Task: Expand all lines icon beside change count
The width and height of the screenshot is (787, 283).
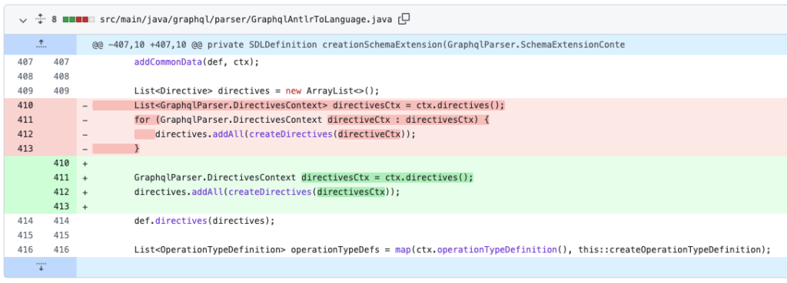Action: (40, 19)
